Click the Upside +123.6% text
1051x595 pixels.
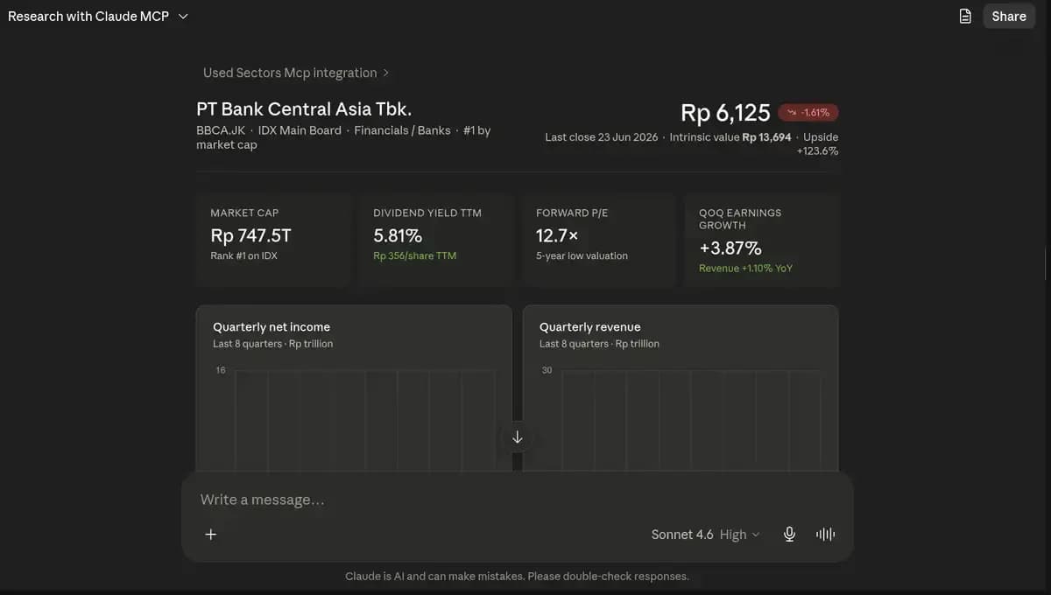[820, 143]
